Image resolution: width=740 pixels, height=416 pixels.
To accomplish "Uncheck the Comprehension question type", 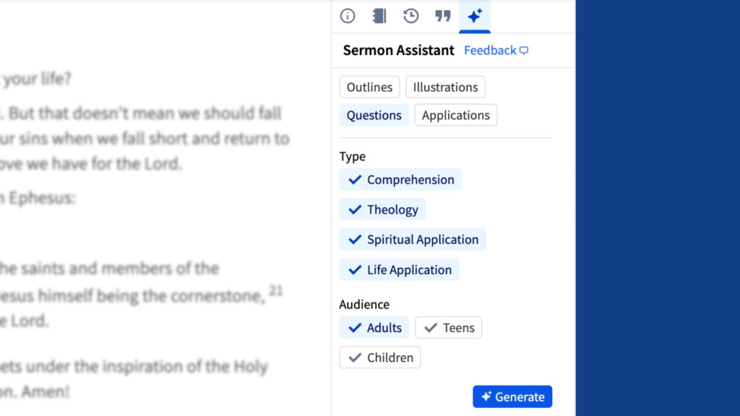I will click(400, 179).
